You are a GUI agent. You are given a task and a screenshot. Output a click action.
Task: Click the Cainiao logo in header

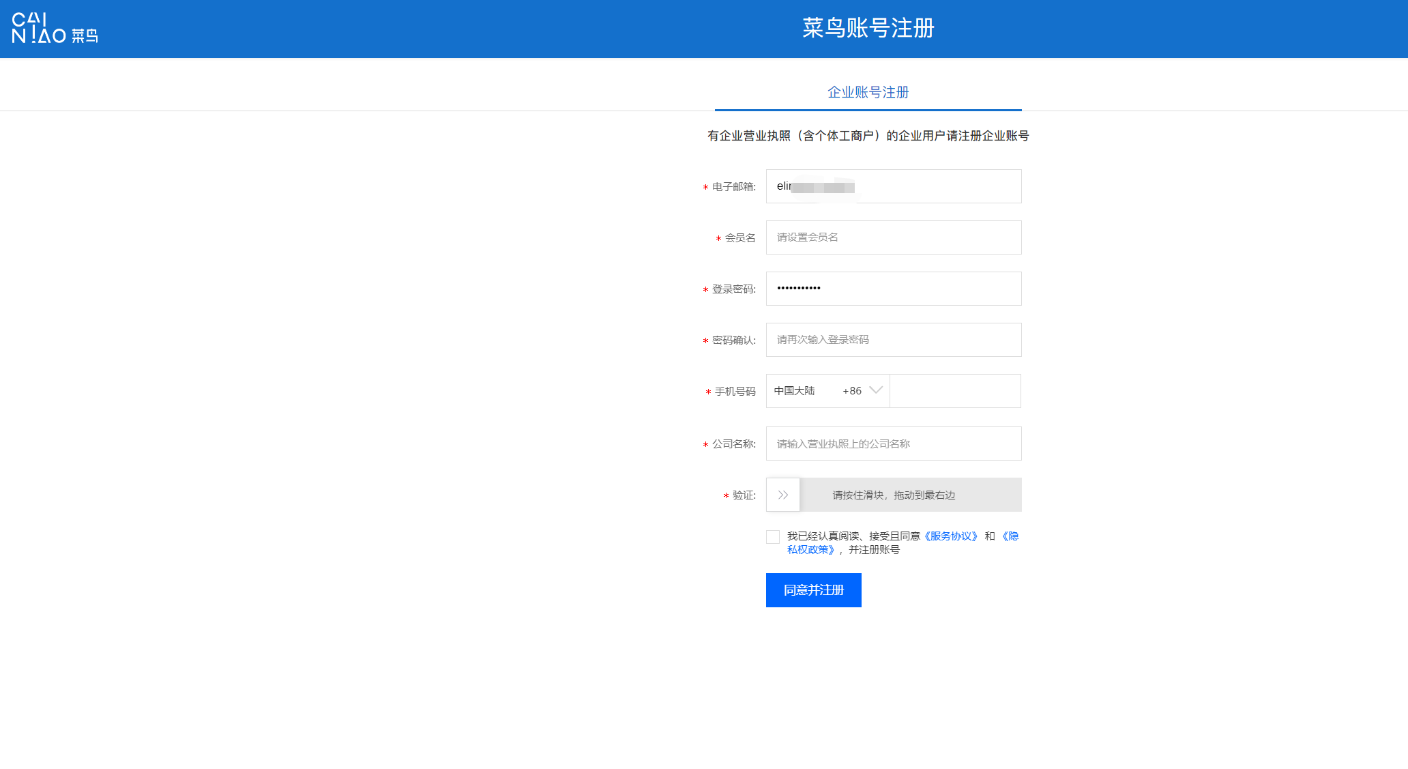tap(55, 28)
